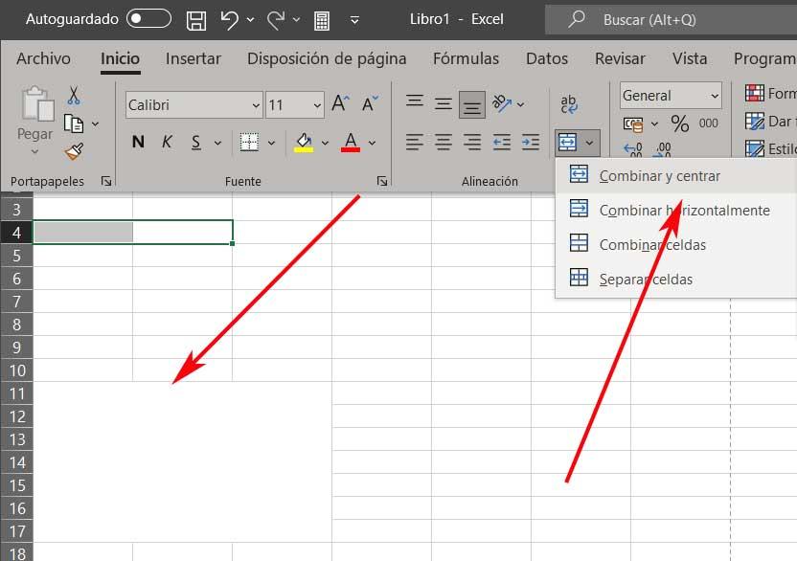Click the Save floppy disk icon
This screenshot has width=797, height=561.
[196, 20]
